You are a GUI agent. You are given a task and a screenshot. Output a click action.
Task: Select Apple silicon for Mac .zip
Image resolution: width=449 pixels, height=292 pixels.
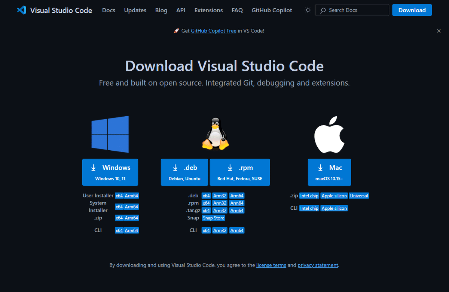coord(335,196)
